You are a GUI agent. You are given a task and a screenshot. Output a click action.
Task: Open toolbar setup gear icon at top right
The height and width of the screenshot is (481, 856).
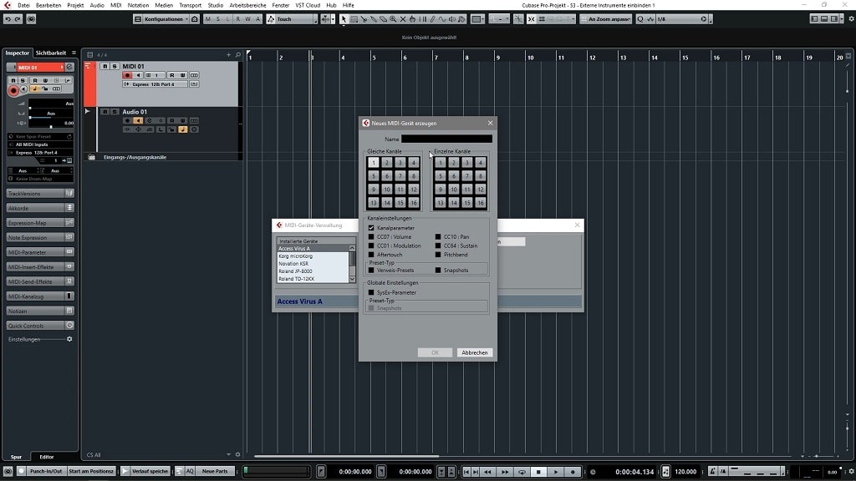(851, 19)
